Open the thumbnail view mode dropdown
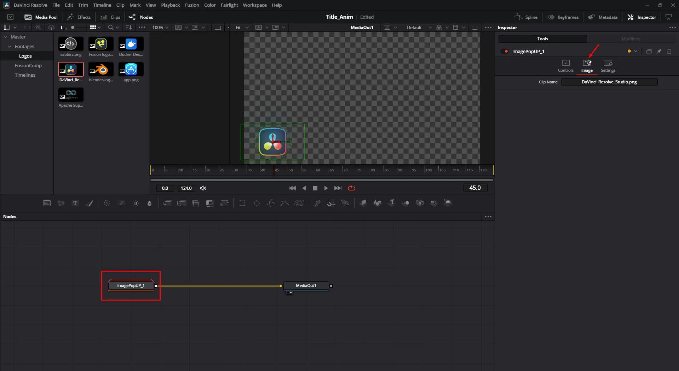 [x=95, y=27]
